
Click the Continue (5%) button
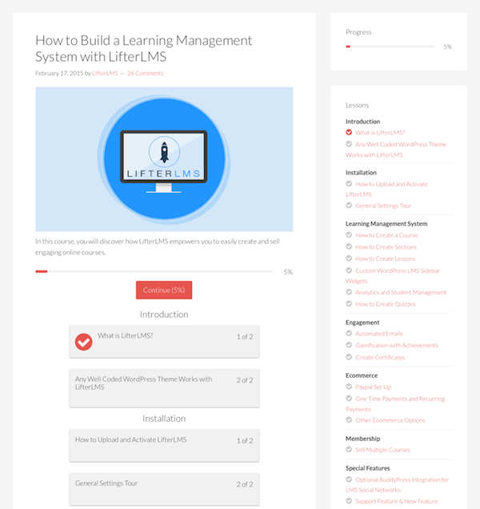pyautogui.click(x=164, y=290)
